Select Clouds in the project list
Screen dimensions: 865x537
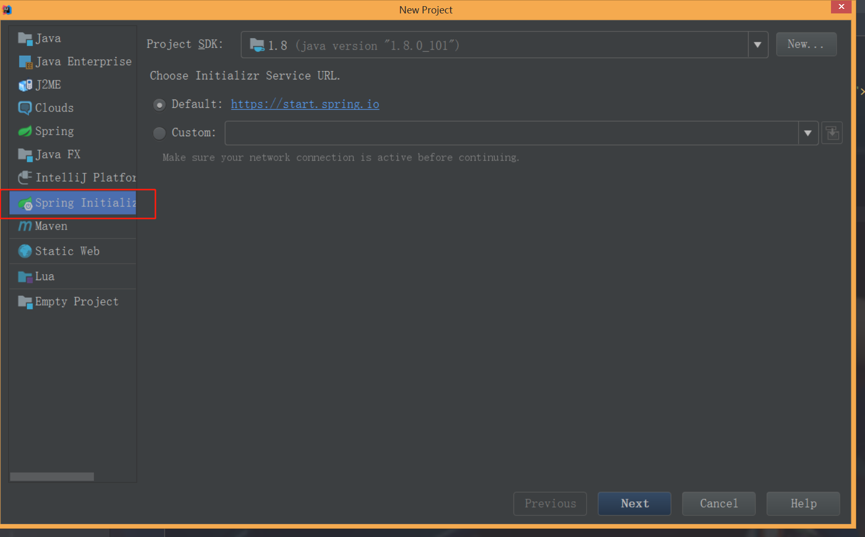click(73, 108)
